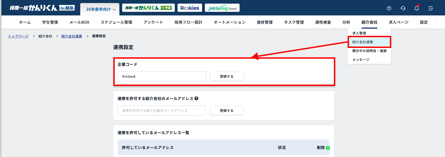445x157 pixels.
Task: Focus the 紹介会社 email address input field
Action: 162,110
